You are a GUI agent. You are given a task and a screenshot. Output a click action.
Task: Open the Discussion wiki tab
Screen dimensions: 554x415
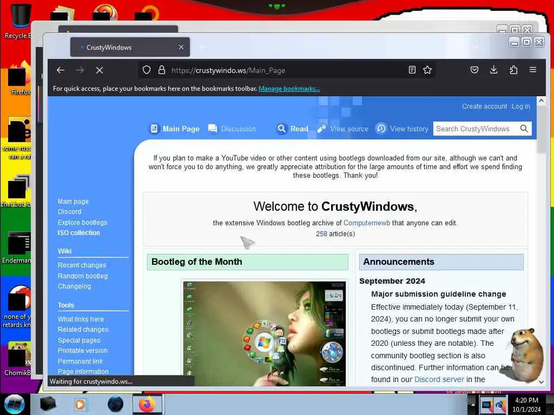232,129
